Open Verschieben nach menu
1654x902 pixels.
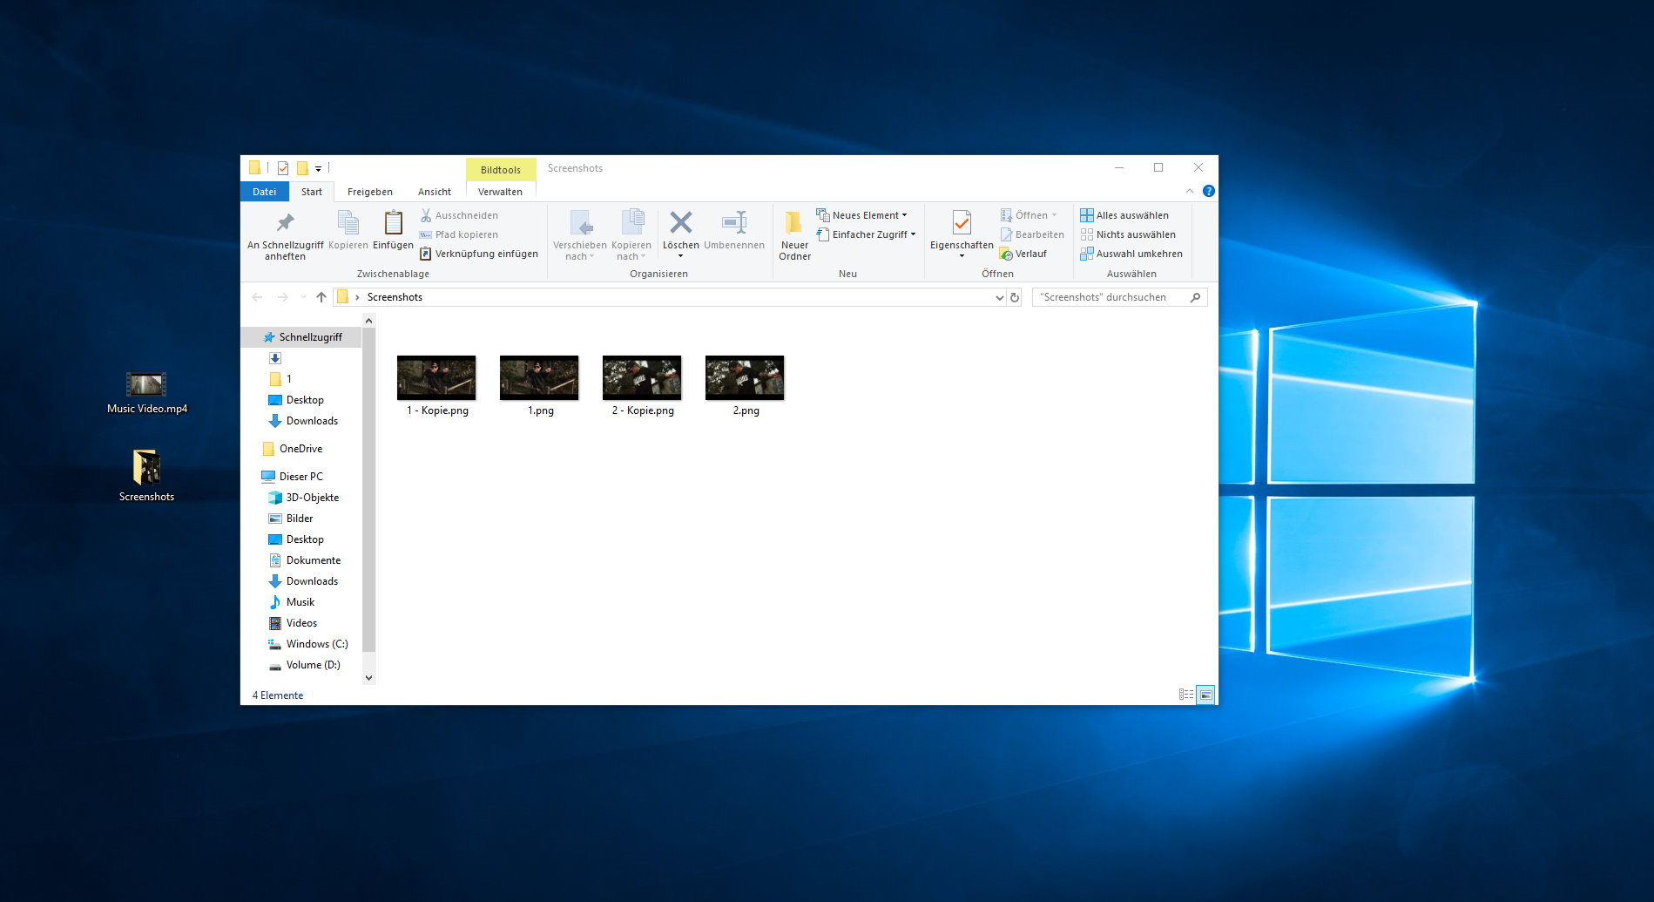[580, 234]
